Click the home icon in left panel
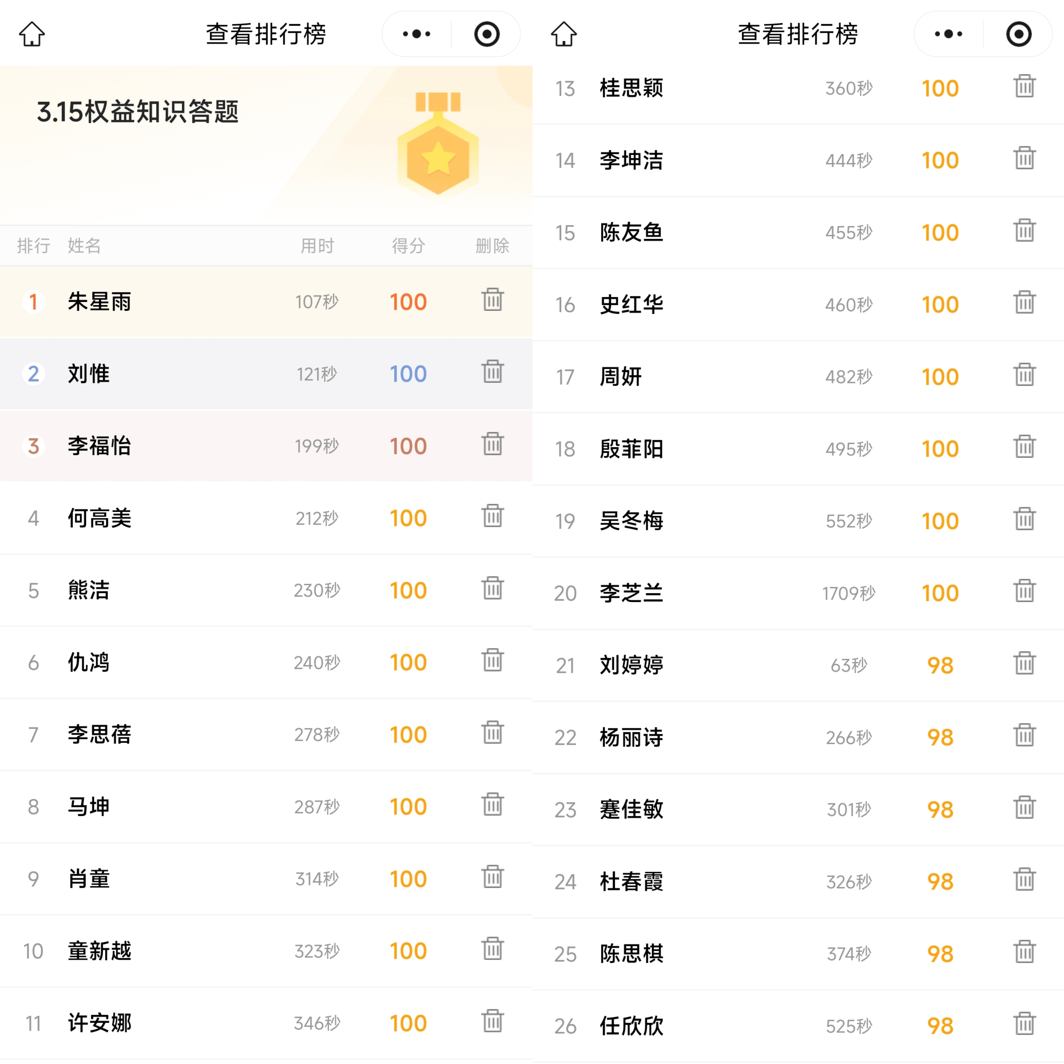Viewport: 1064px width, 1064px height. coord(32,34)
